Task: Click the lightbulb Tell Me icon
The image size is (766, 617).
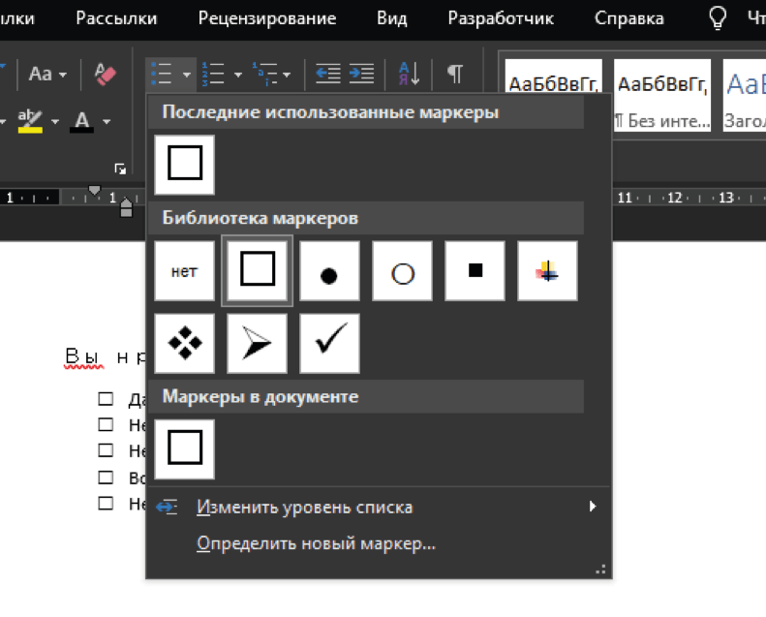Action: tap(718, 18)
